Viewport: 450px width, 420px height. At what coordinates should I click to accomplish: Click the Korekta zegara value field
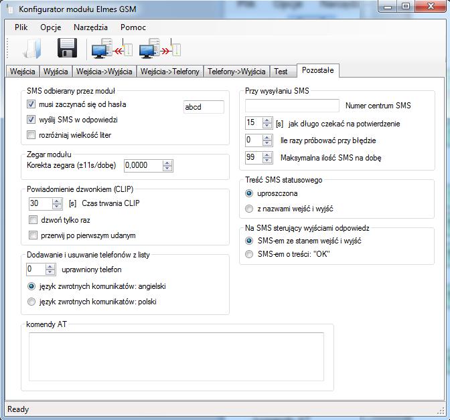[x=143, y=166]
